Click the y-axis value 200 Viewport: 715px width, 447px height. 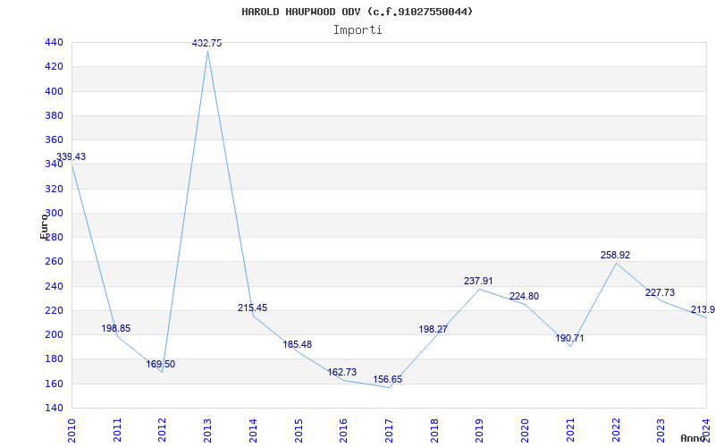(x=54, y=334)
